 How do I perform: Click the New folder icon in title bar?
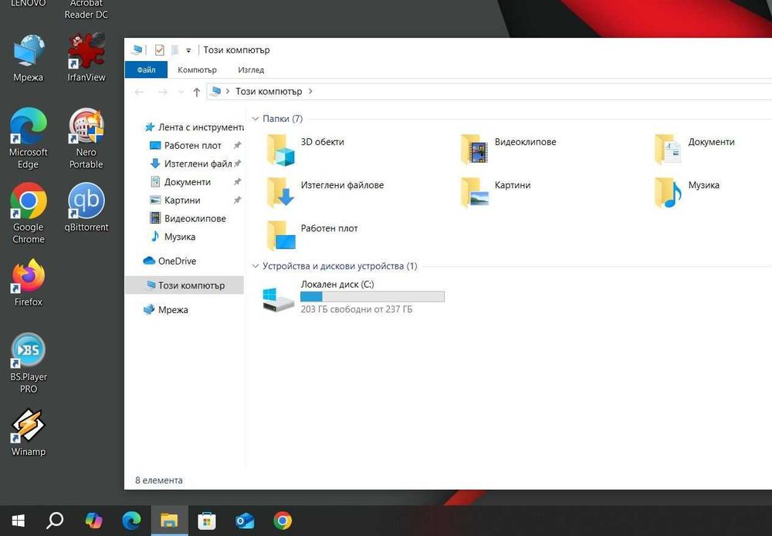click(174, 50)
